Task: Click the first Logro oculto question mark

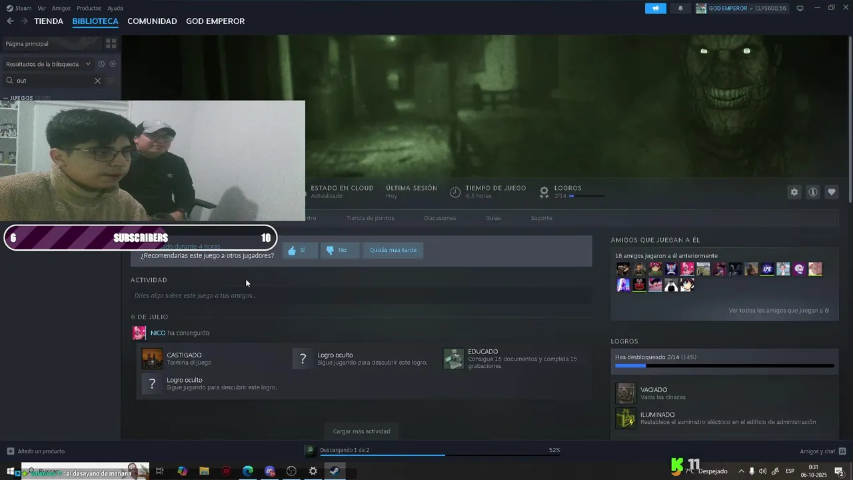Action: tap(303, 359)
